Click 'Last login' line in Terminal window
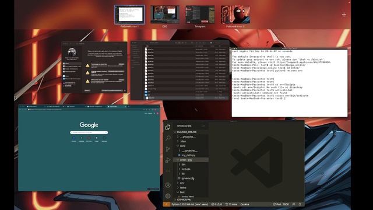Image resolution: width=373 pixels, height=210 pixels. [262, 51]
